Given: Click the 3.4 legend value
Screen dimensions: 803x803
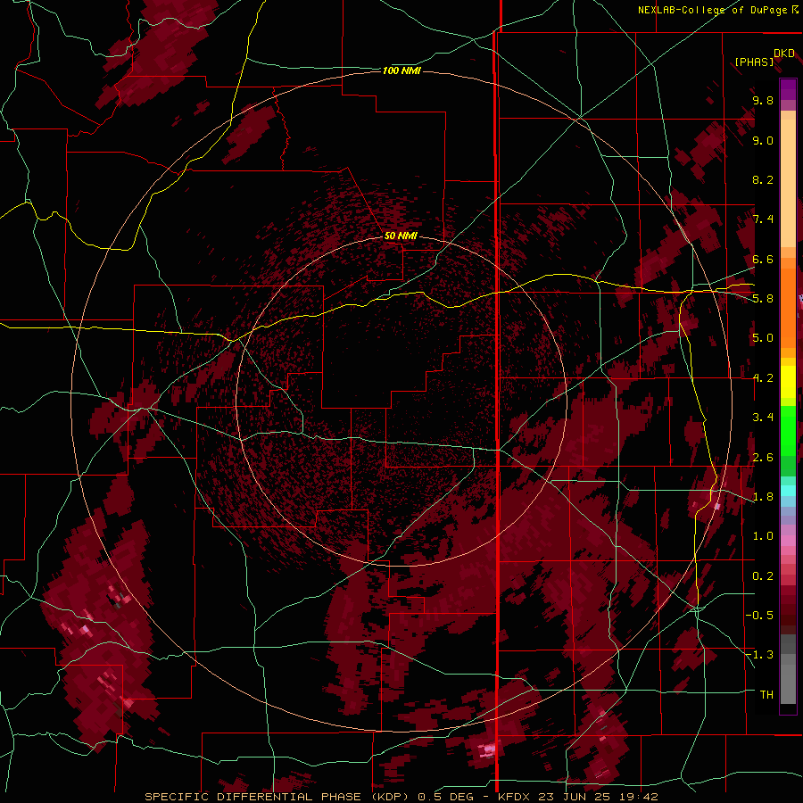Looking at the screenshot, I should coord(763,418).
